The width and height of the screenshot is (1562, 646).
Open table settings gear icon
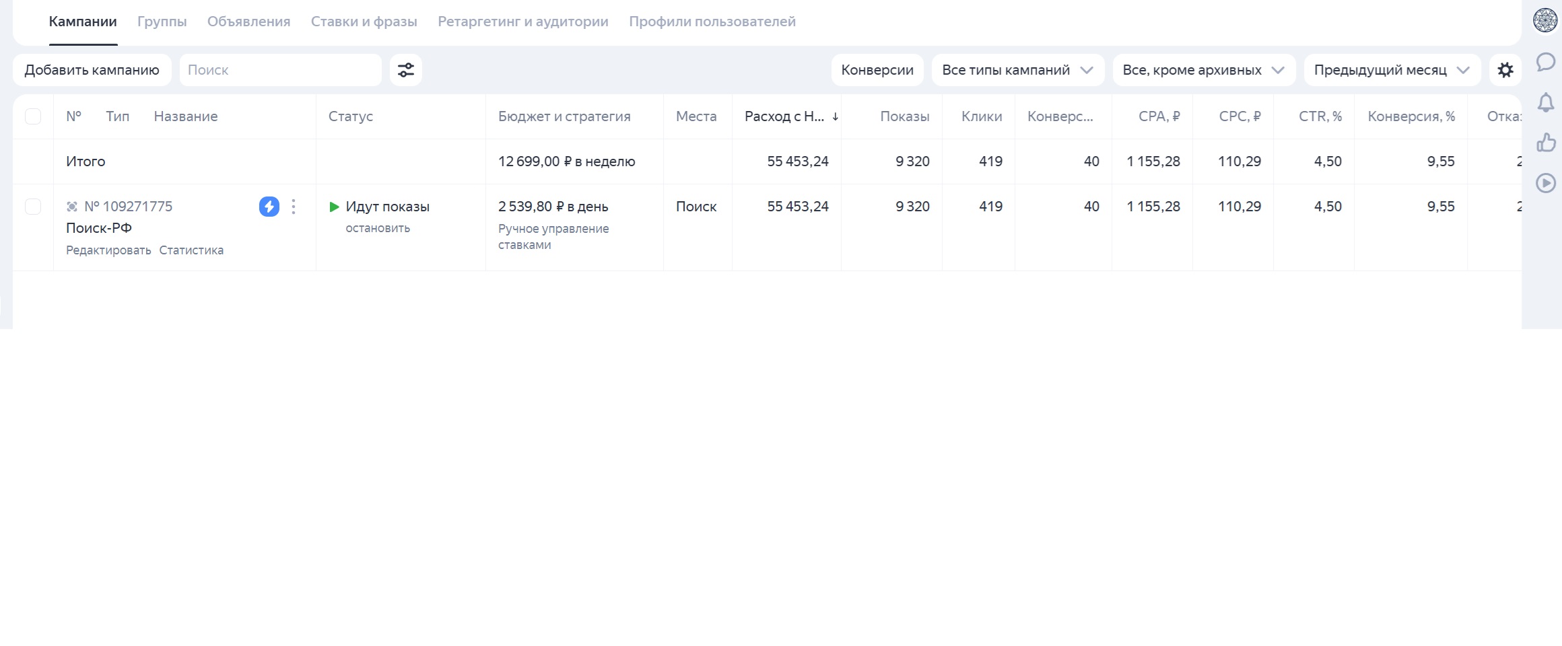[1505, 70]
